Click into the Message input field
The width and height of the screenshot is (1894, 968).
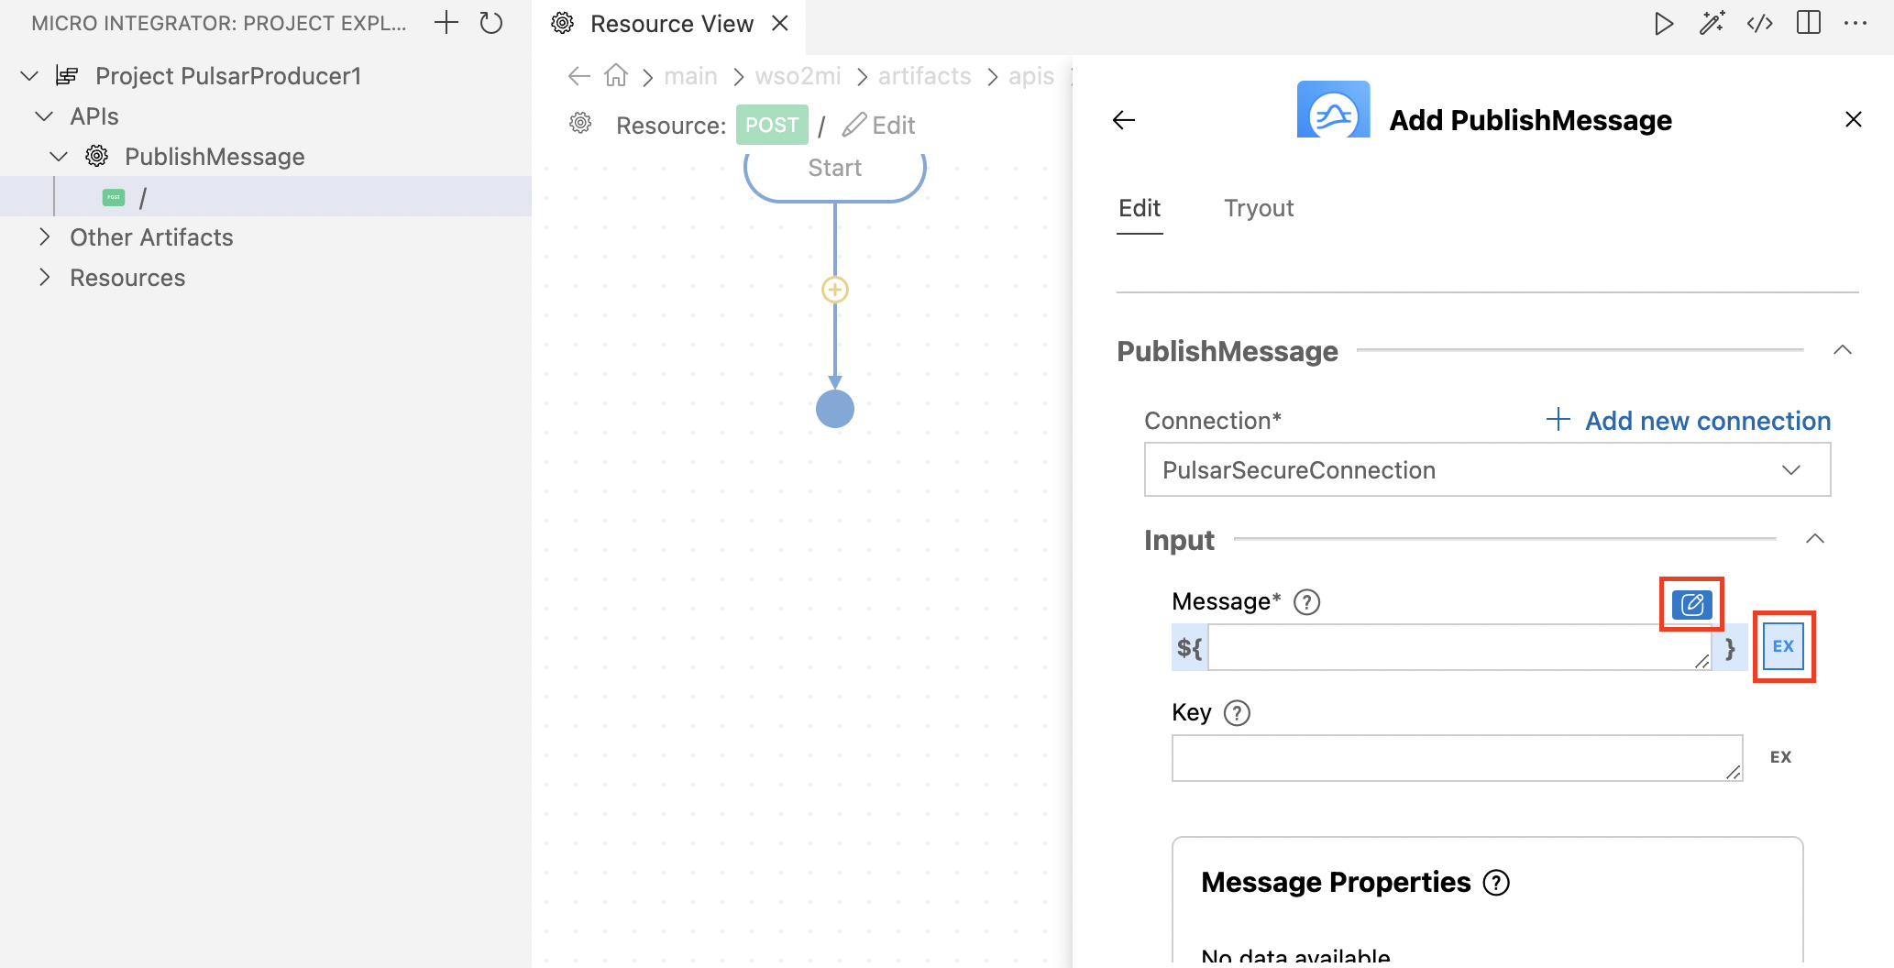[1459, 647]
